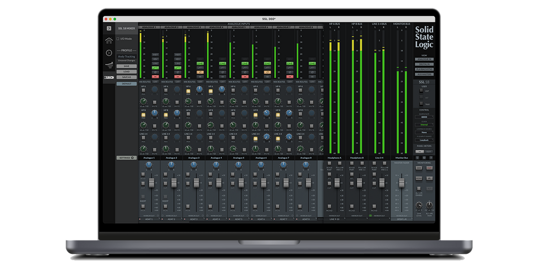
Task: Open the plug-in mixer sidebar icon
Action: coord(109,53)
